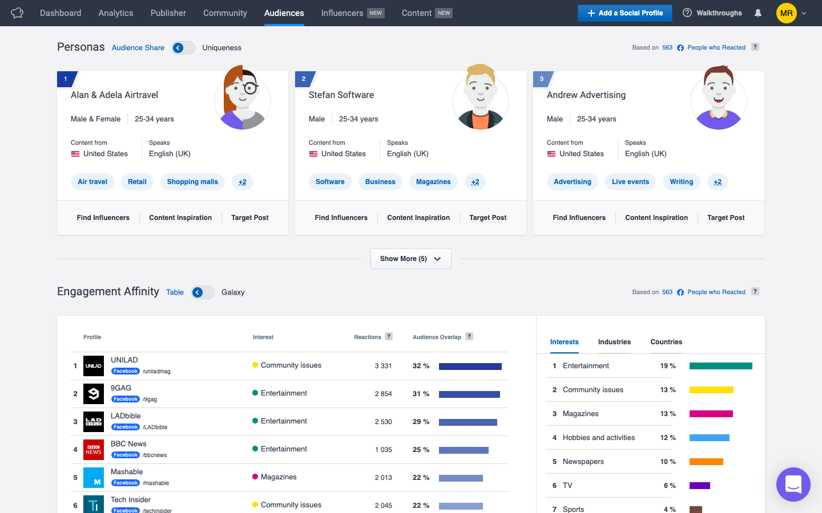Click the Reactions column help icon

[x=389, y=336]
